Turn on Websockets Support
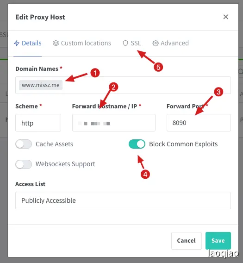 tap(24, 164)
